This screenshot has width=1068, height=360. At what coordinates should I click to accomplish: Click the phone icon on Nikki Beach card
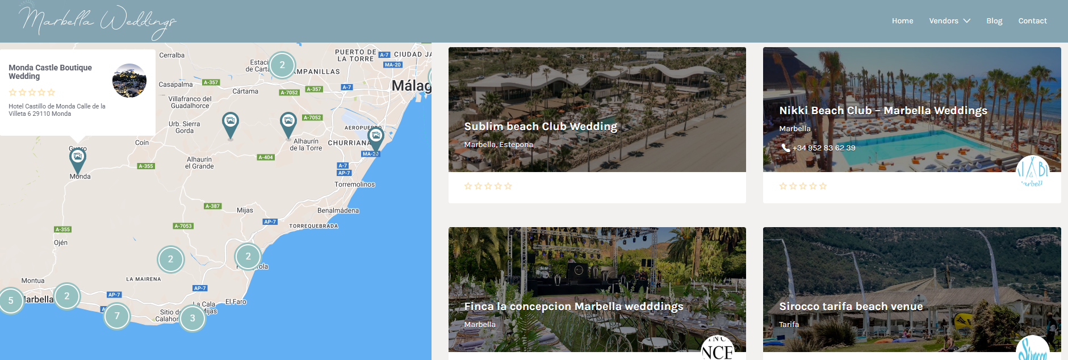(785, 148)
